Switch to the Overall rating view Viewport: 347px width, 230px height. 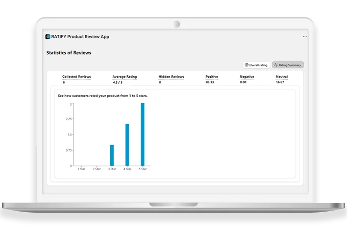tap(256, 65)
